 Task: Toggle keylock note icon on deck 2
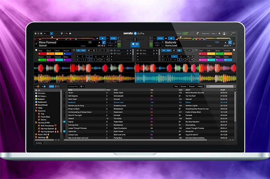coord(230,42)
